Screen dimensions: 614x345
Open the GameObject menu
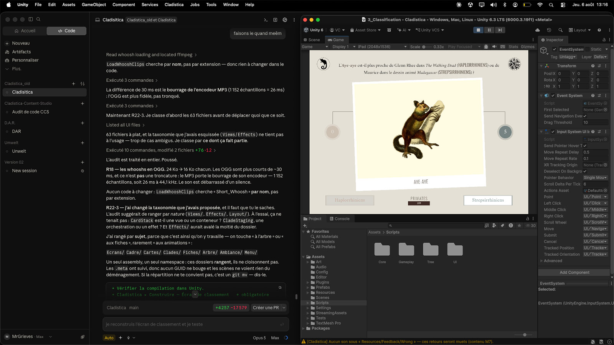pyautogui.click(x=94, y=5)
